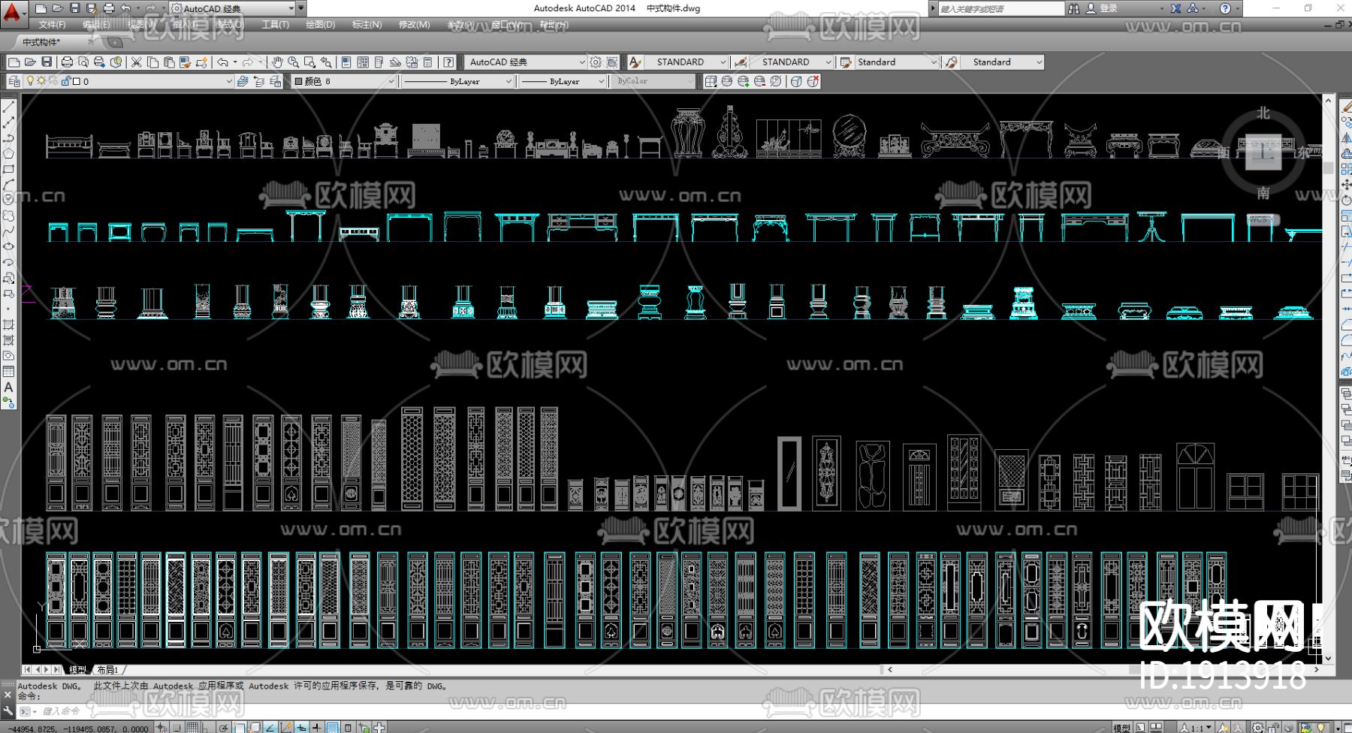Click the Plot printer icon in toolbar

[x=67, y=62]
